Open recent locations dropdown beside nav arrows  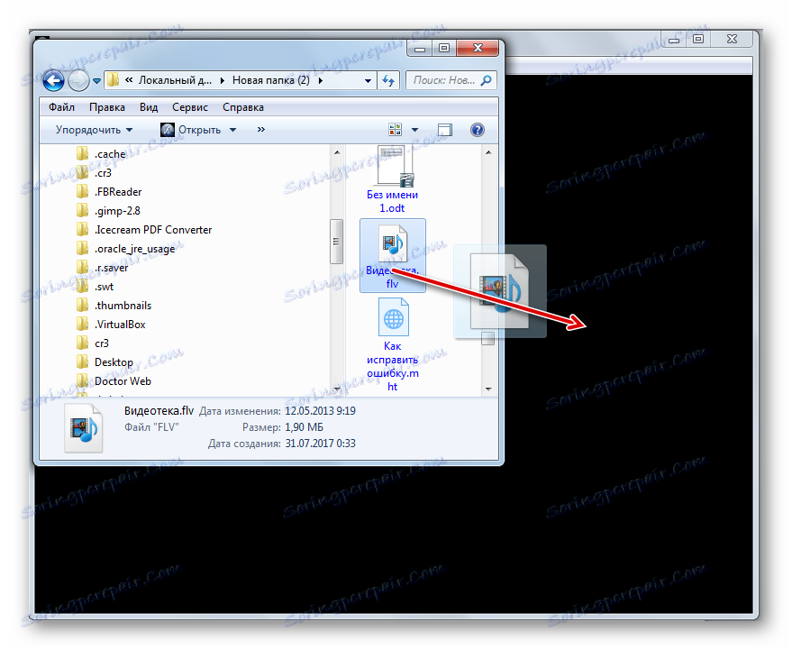96,81
